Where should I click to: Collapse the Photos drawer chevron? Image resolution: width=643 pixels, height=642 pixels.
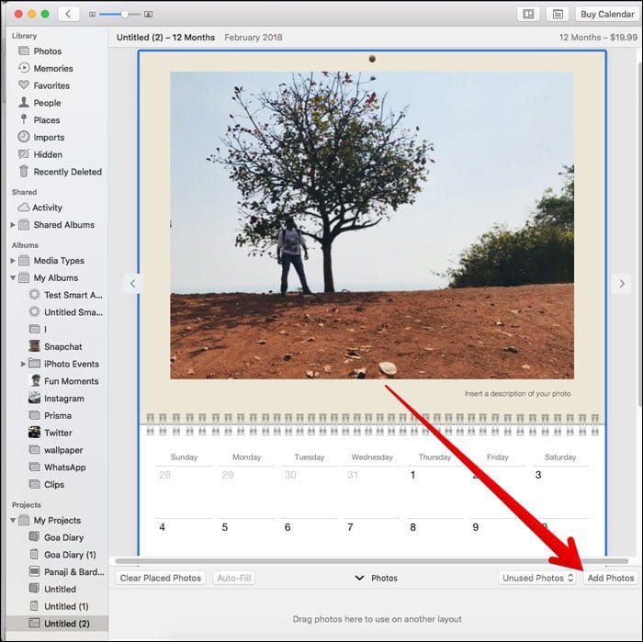click(359, 578)
